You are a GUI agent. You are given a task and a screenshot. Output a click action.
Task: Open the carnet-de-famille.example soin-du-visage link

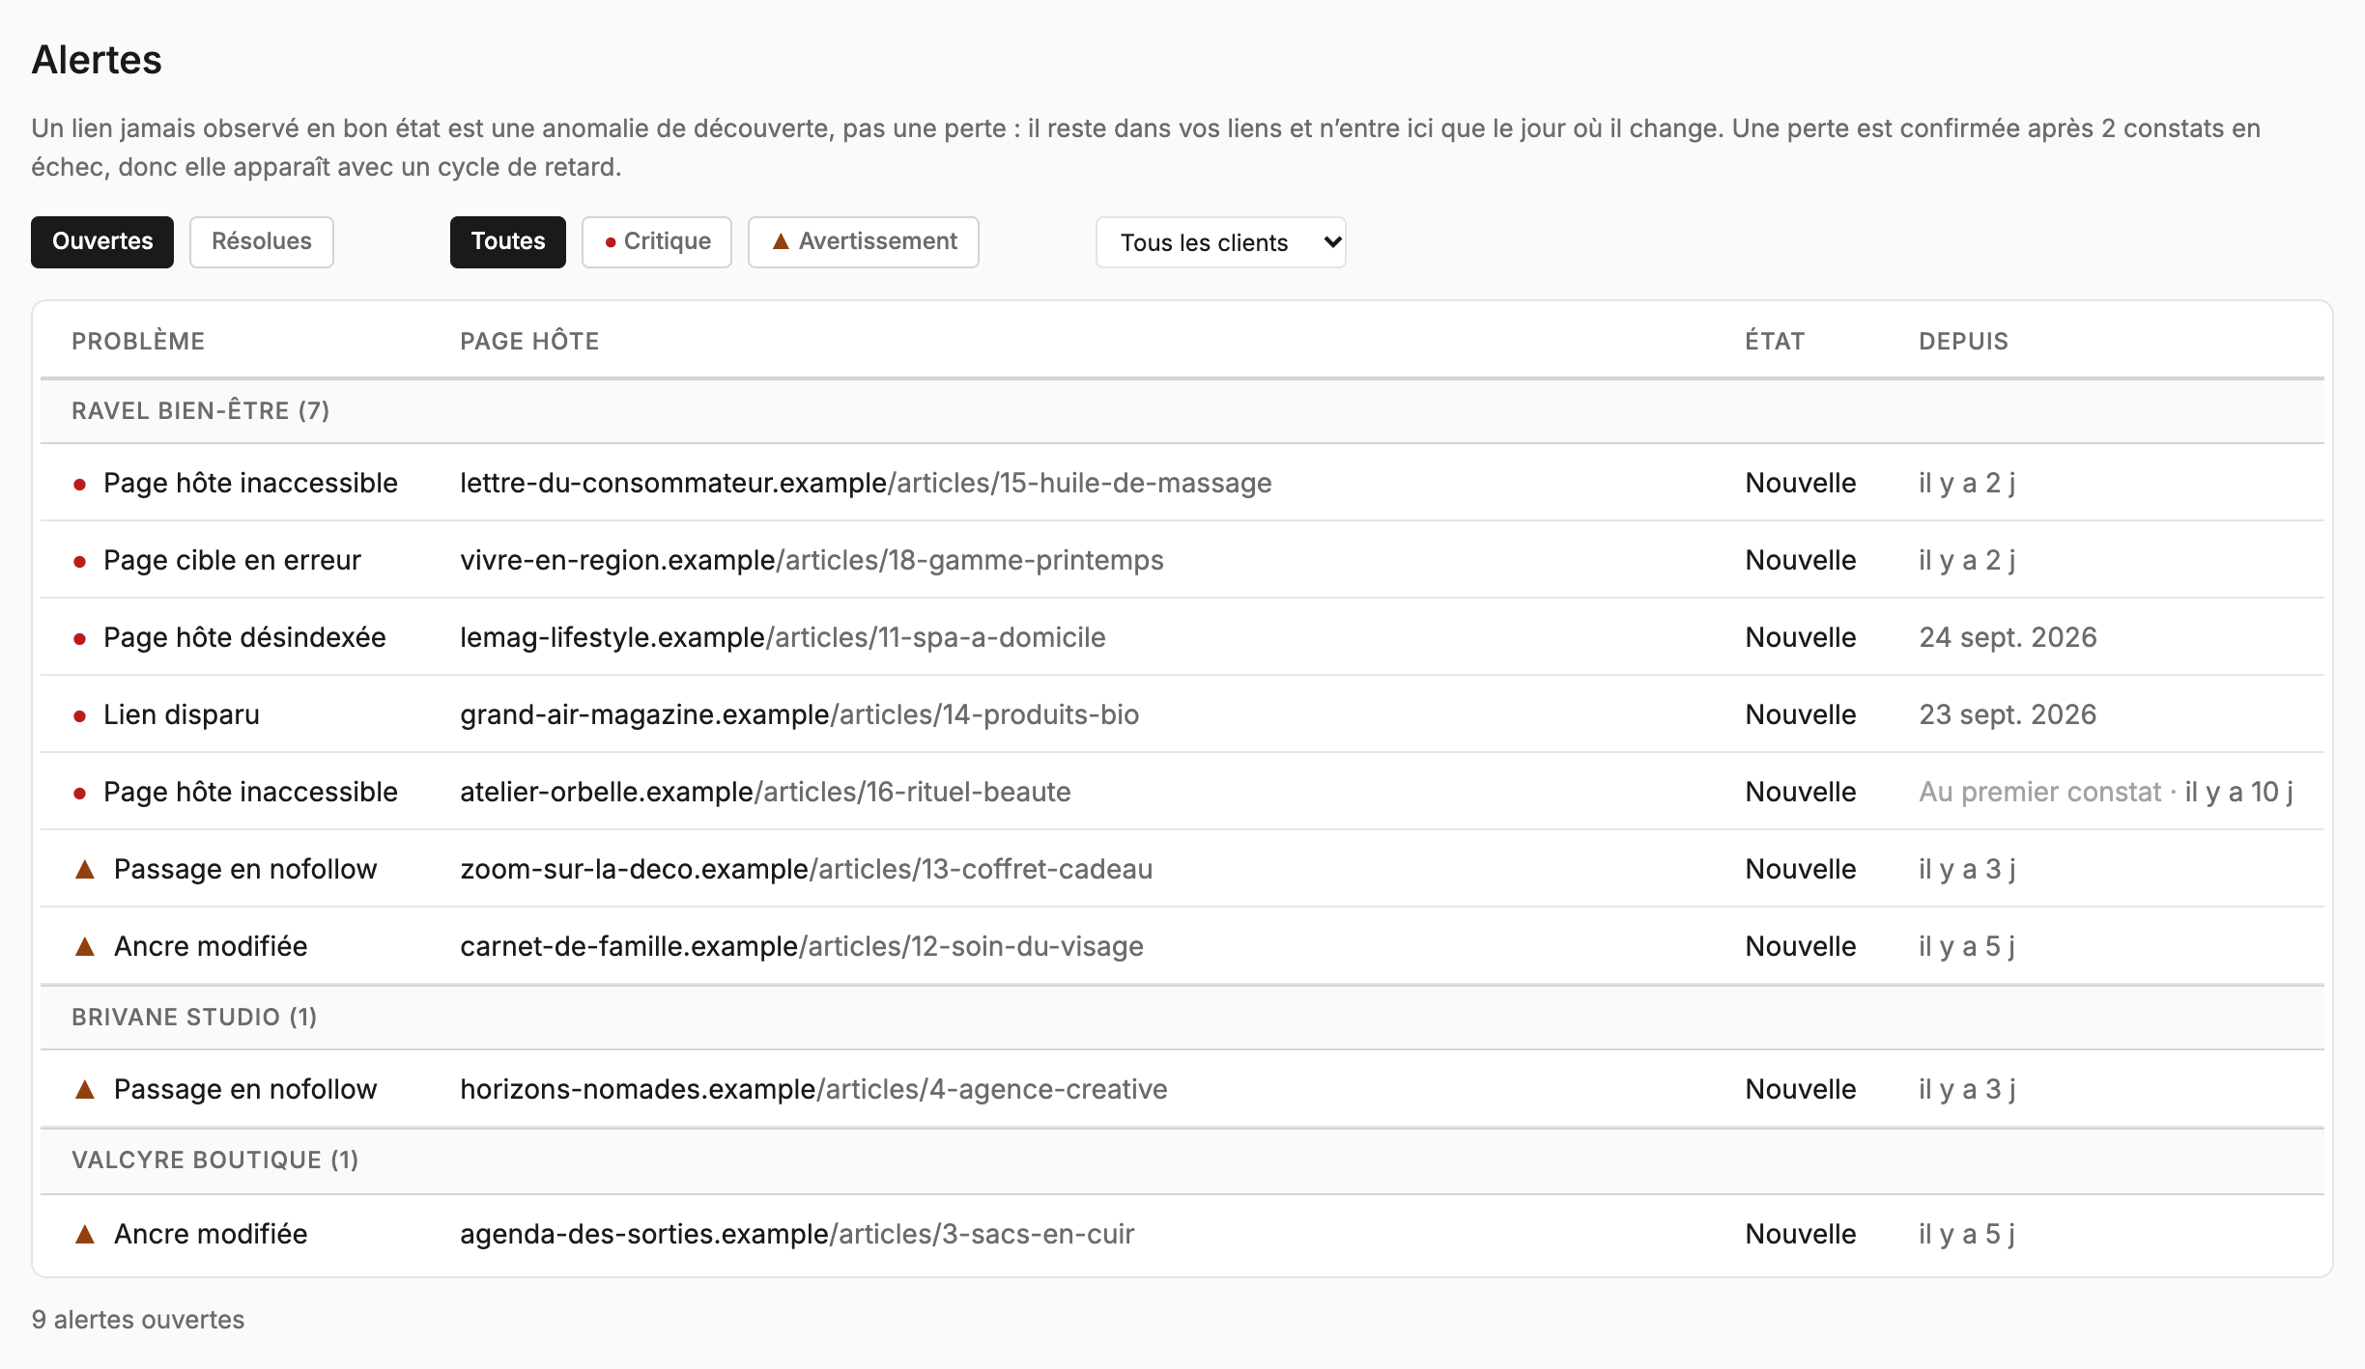802,946
